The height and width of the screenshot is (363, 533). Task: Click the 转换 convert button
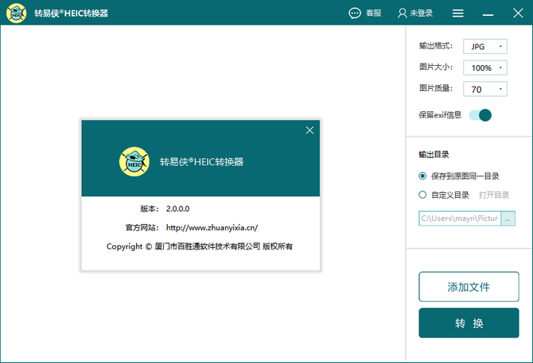469,322
